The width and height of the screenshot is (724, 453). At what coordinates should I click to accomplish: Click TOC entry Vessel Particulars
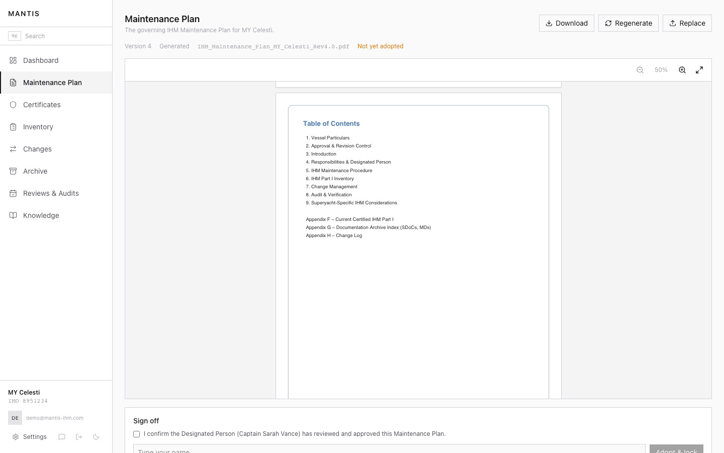[328, 138]
